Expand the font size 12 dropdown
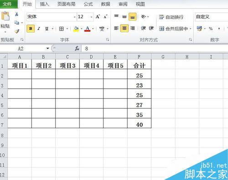 click(x=91, y=17)
